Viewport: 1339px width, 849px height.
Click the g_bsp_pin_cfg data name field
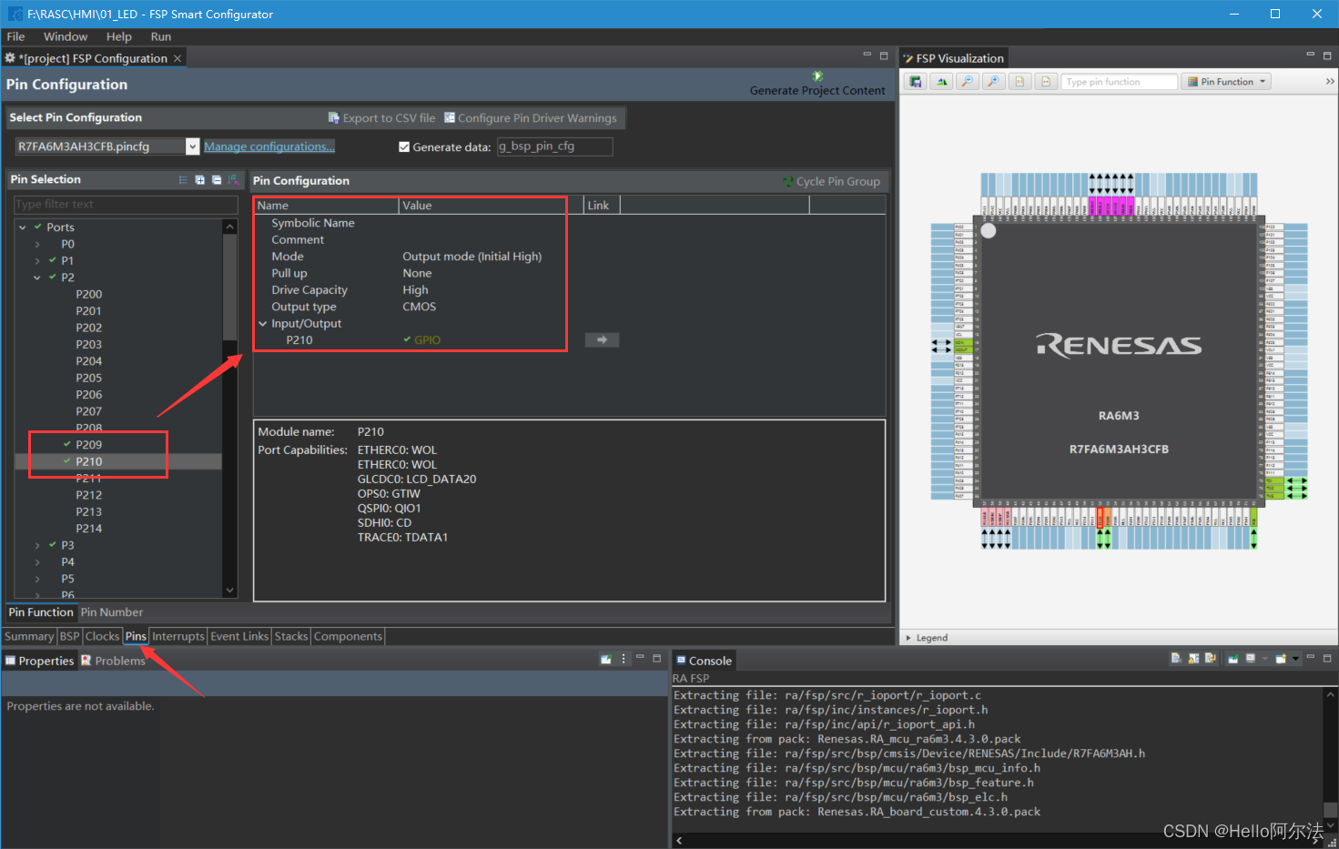554,147
